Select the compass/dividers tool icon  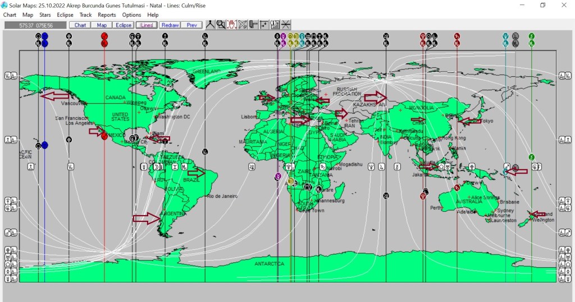[210, 25]
